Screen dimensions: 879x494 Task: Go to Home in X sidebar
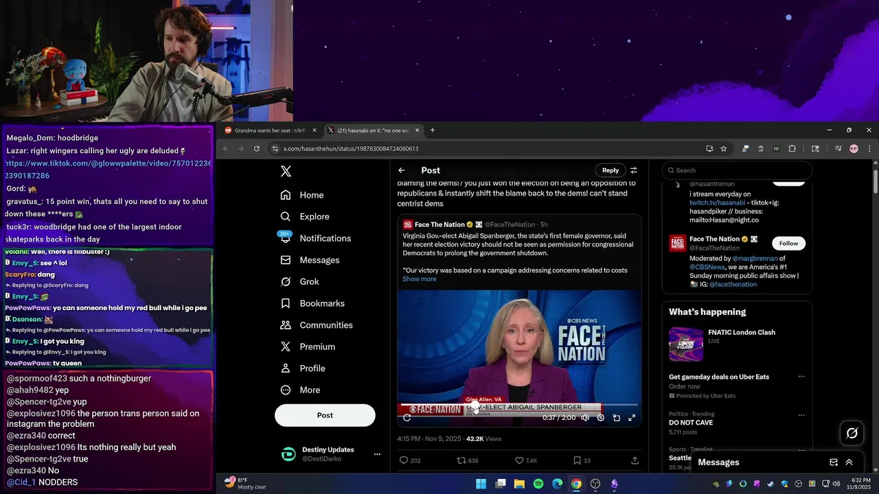point(302,195)
